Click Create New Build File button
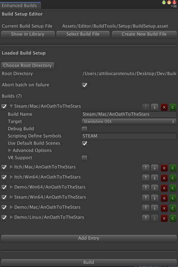The width and height of the screenshot is (178, 267). click(144, 34)
